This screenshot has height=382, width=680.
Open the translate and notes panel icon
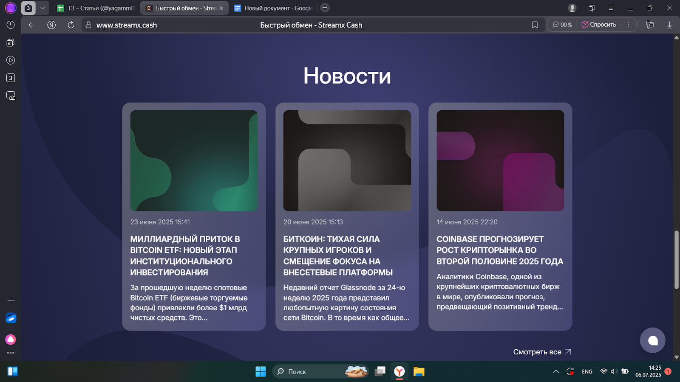pyautogui.click(x=650, y=25)
